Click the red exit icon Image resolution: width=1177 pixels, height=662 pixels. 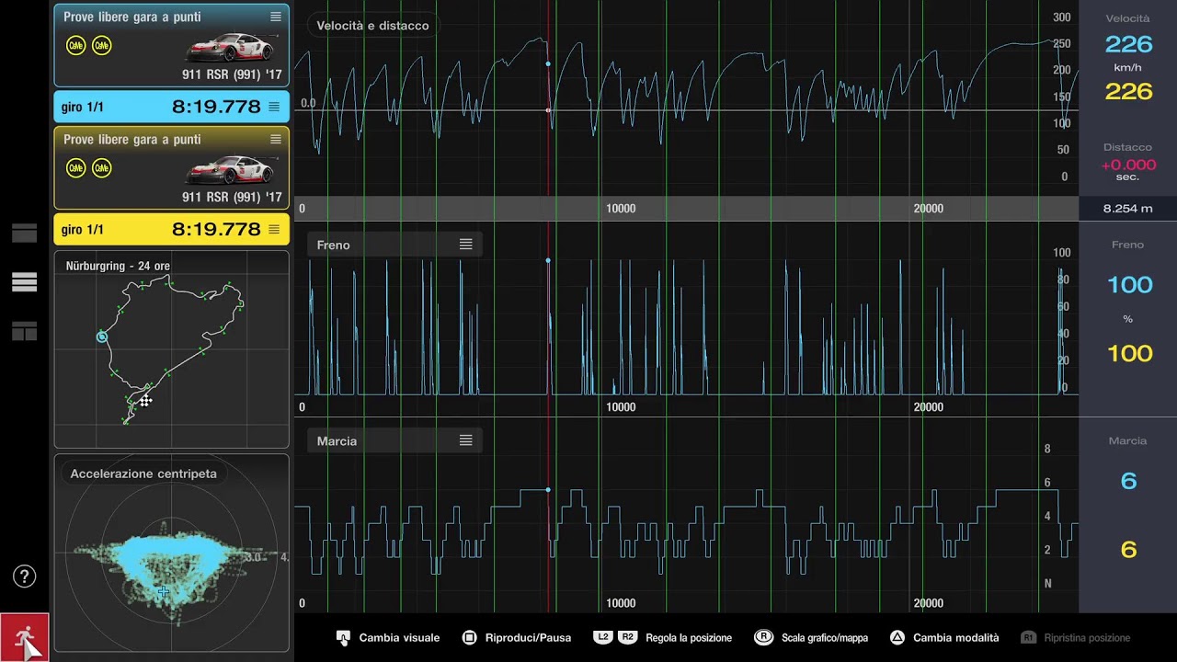[x=24, y=637]
